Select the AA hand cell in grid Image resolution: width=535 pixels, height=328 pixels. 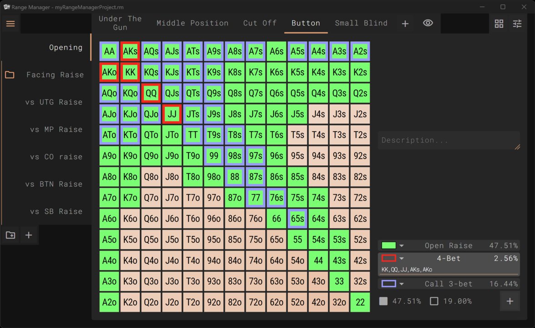point(109,51)
